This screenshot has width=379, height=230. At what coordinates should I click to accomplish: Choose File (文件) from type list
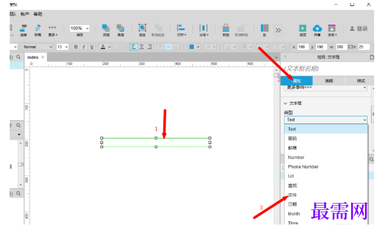click(x=326, y=195)
